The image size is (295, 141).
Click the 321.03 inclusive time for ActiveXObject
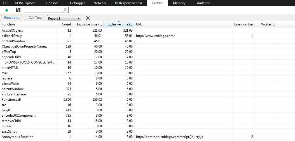(97, 30)
